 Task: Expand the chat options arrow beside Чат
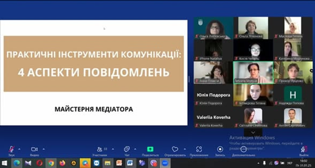coord(135,149)
